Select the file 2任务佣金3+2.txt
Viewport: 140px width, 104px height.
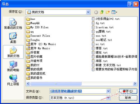point(106,19)
